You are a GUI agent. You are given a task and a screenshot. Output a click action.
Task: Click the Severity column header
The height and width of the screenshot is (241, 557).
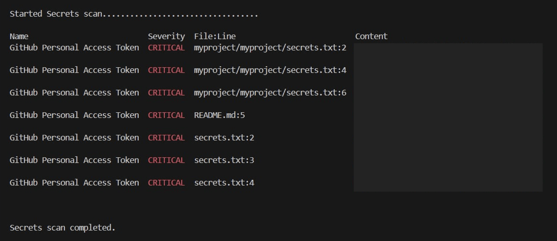tap(166, 37)
